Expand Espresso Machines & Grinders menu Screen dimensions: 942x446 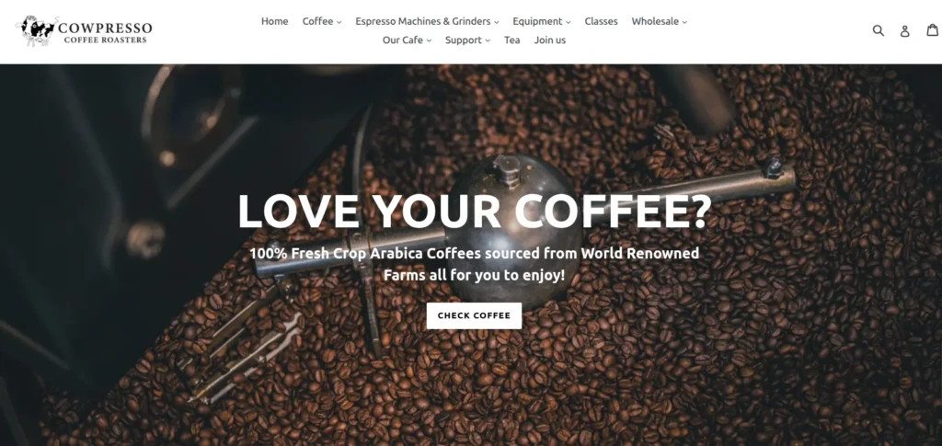tap(427, 21)
